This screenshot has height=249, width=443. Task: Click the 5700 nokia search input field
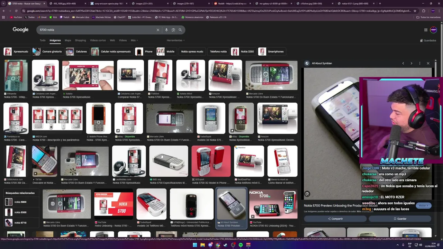tap(97, 30)
